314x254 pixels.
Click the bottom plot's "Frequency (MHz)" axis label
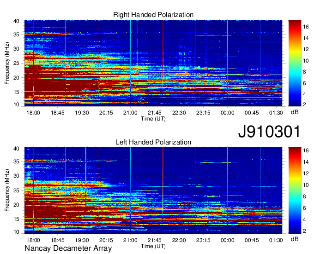(x=7, y=190)
